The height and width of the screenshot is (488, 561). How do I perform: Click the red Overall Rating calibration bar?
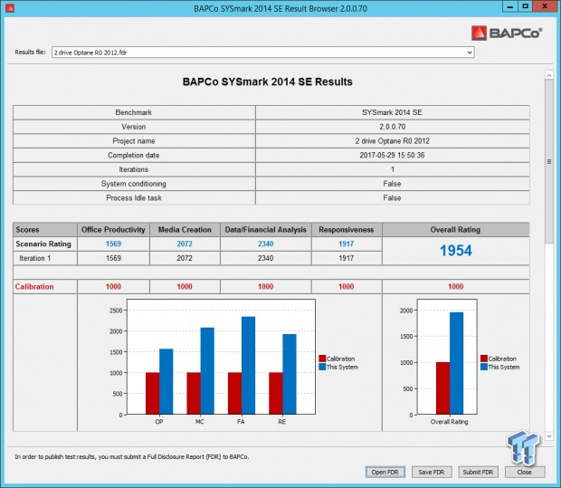[x=443, y=388]
